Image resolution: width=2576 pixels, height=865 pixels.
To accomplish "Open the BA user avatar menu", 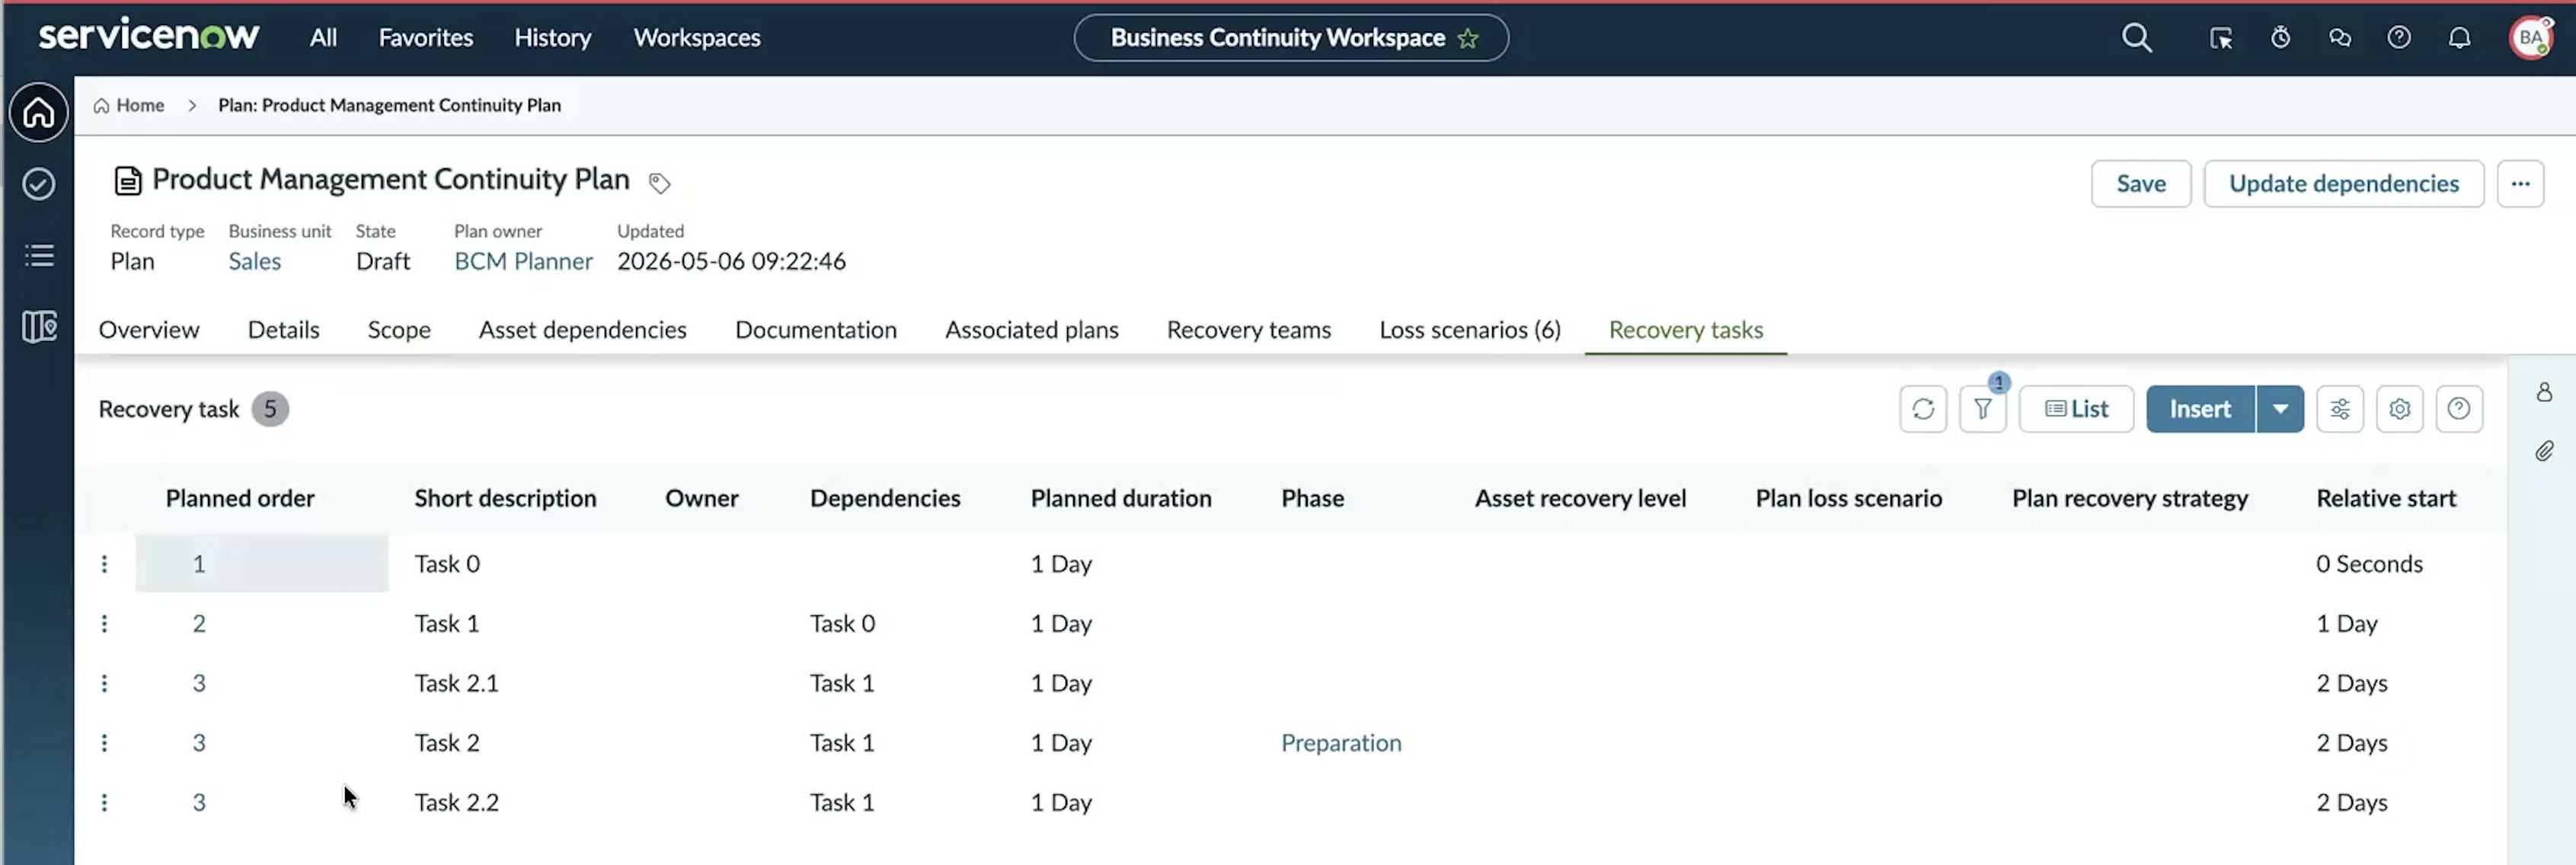I will pos(2531,38).
